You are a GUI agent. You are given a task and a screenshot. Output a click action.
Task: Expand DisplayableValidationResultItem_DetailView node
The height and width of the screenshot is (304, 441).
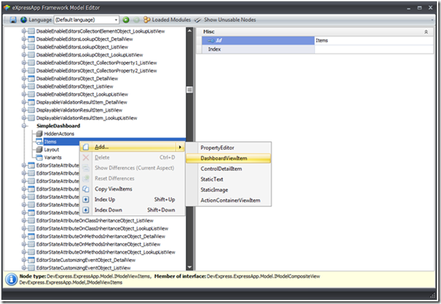[x=24, y=102]
